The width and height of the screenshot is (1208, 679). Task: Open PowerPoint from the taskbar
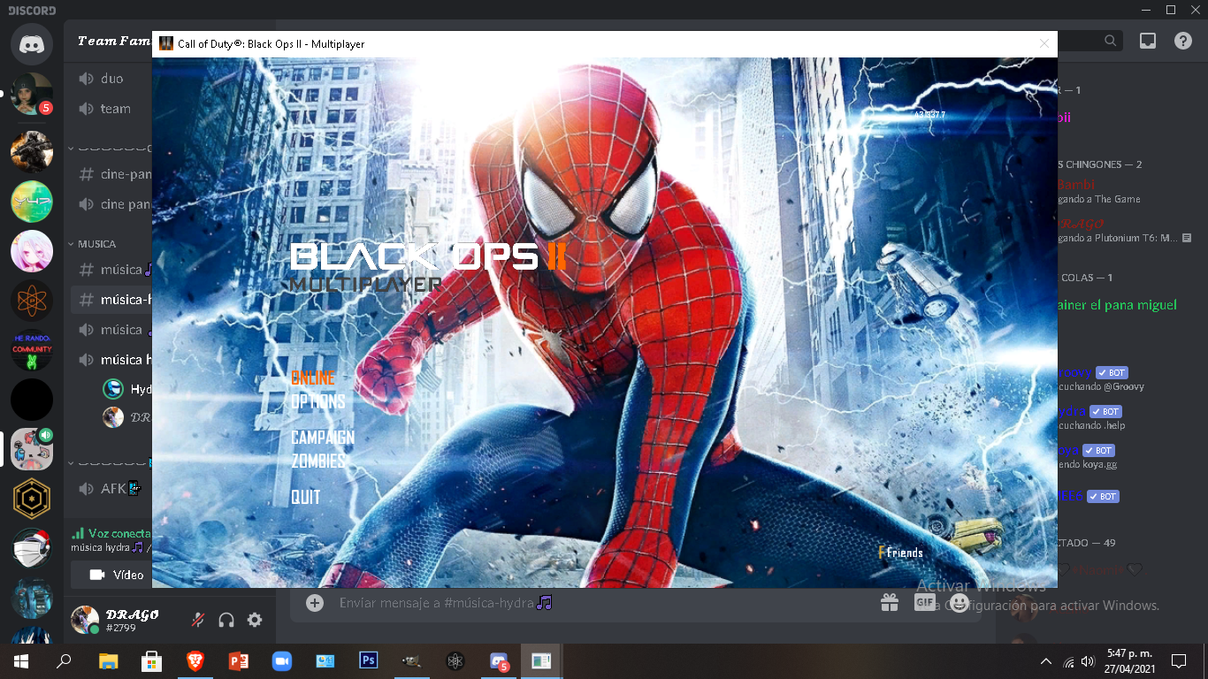238,660
